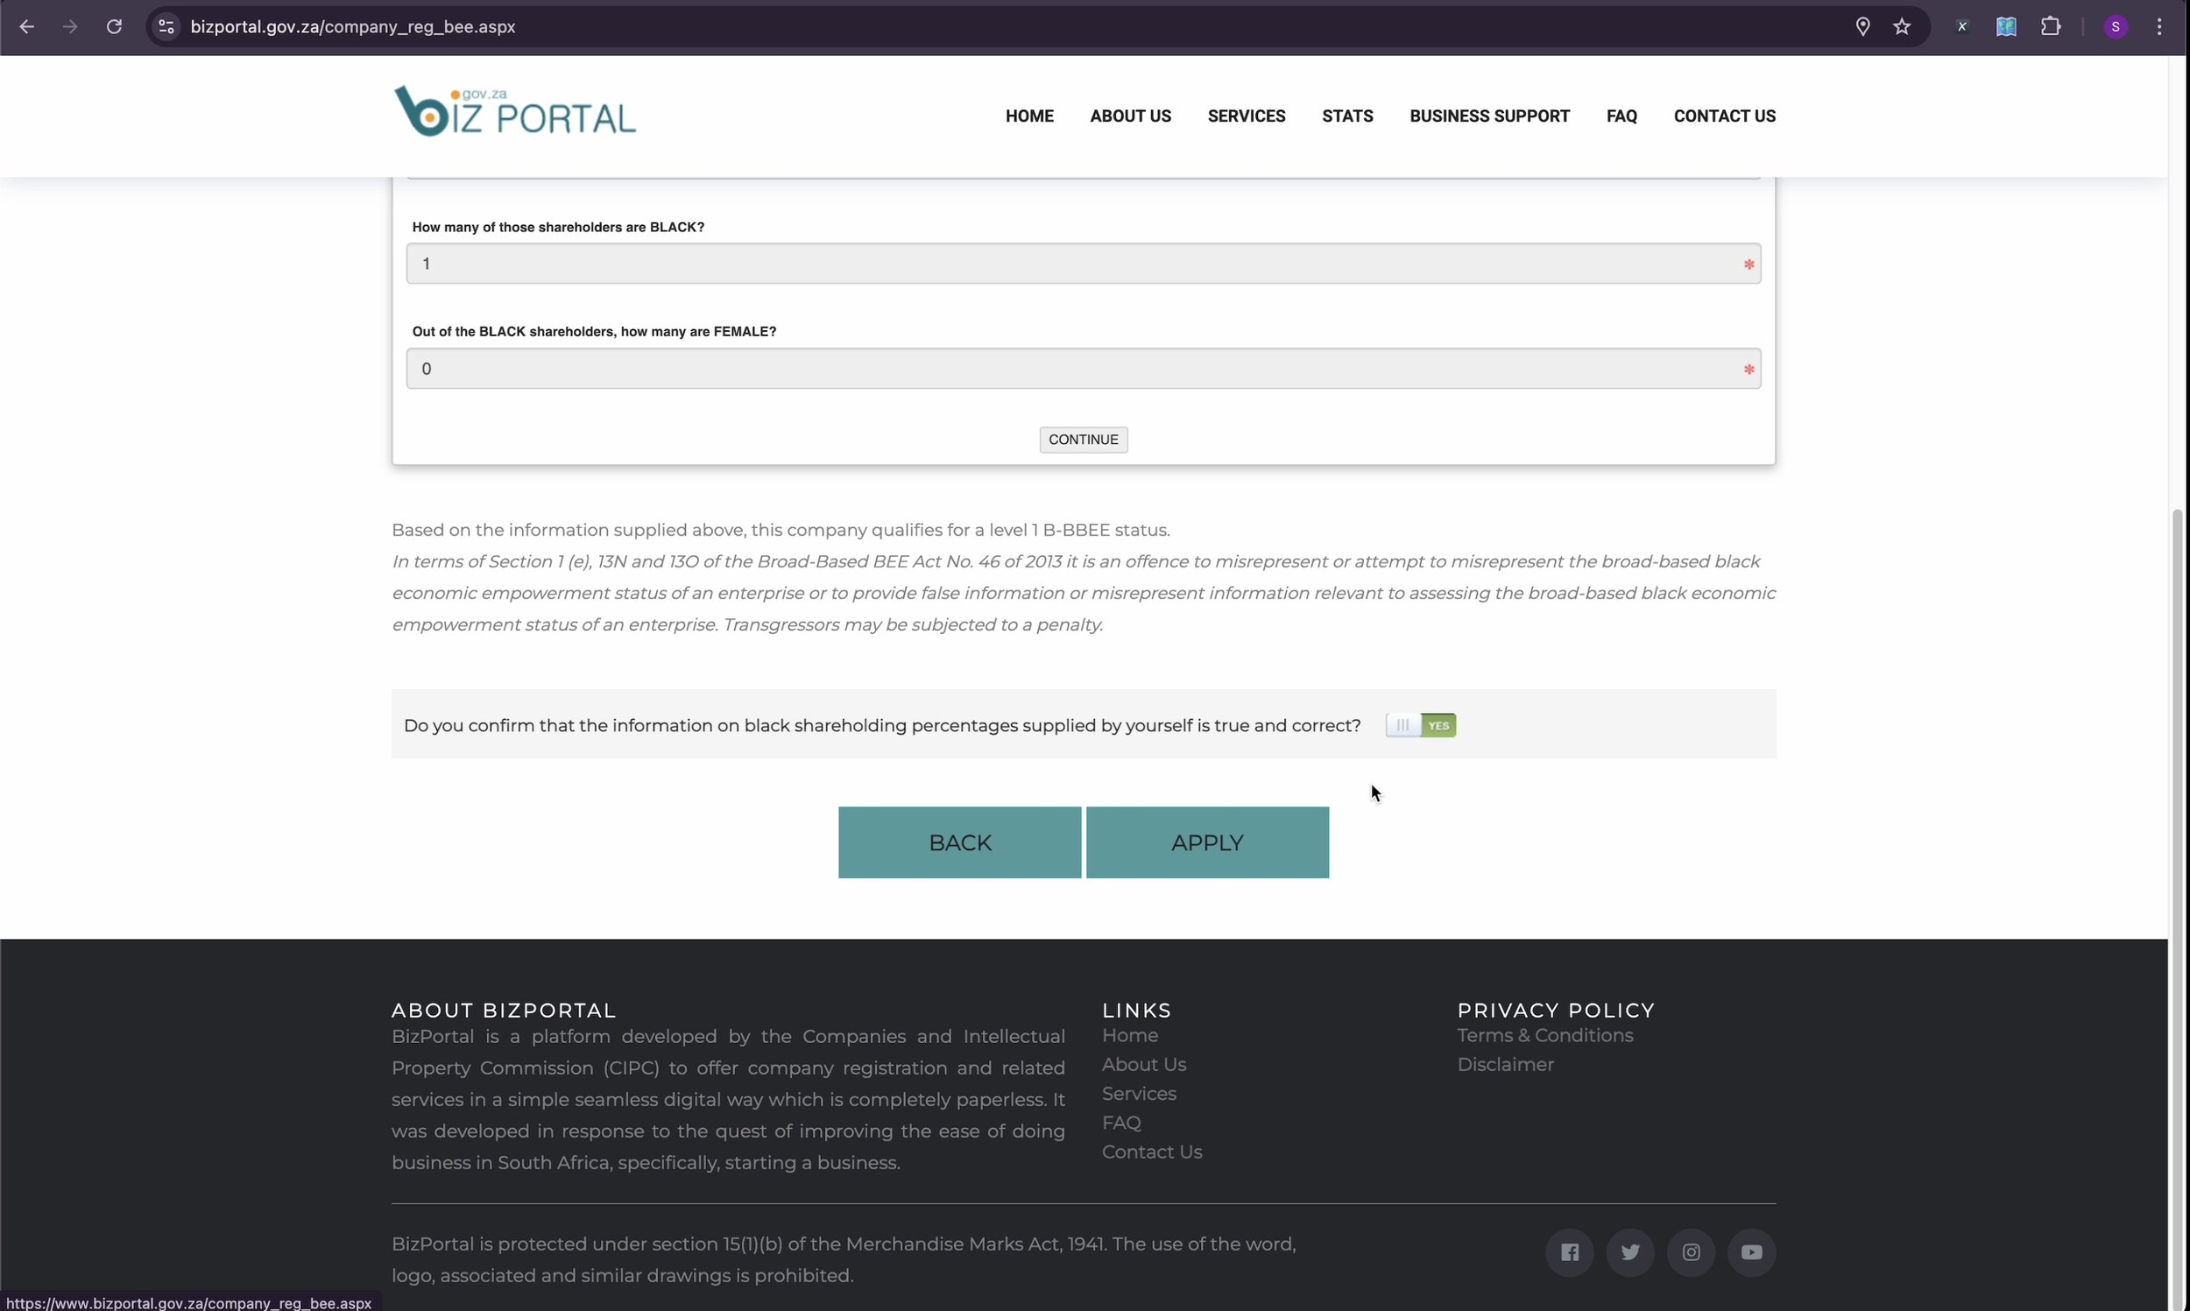Open the Chrome three-dot menu
The width and height of the screenshot is (2190, 1311).
click(x=2159, y=26)
